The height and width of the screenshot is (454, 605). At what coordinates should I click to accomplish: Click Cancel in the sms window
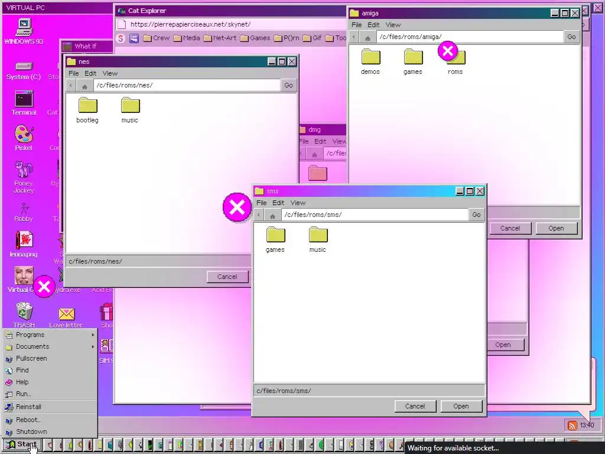[415, 407]
